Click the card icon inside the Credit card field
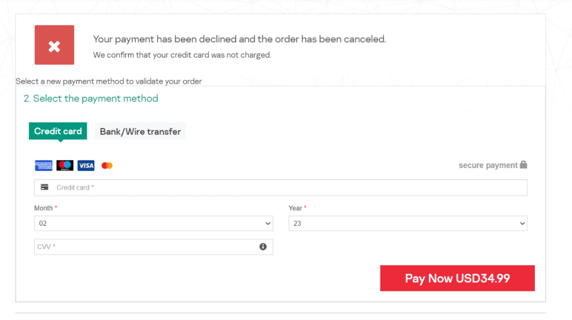Viewport: 572px width, 320px height. pyautogui.click(x=45, y=187)
